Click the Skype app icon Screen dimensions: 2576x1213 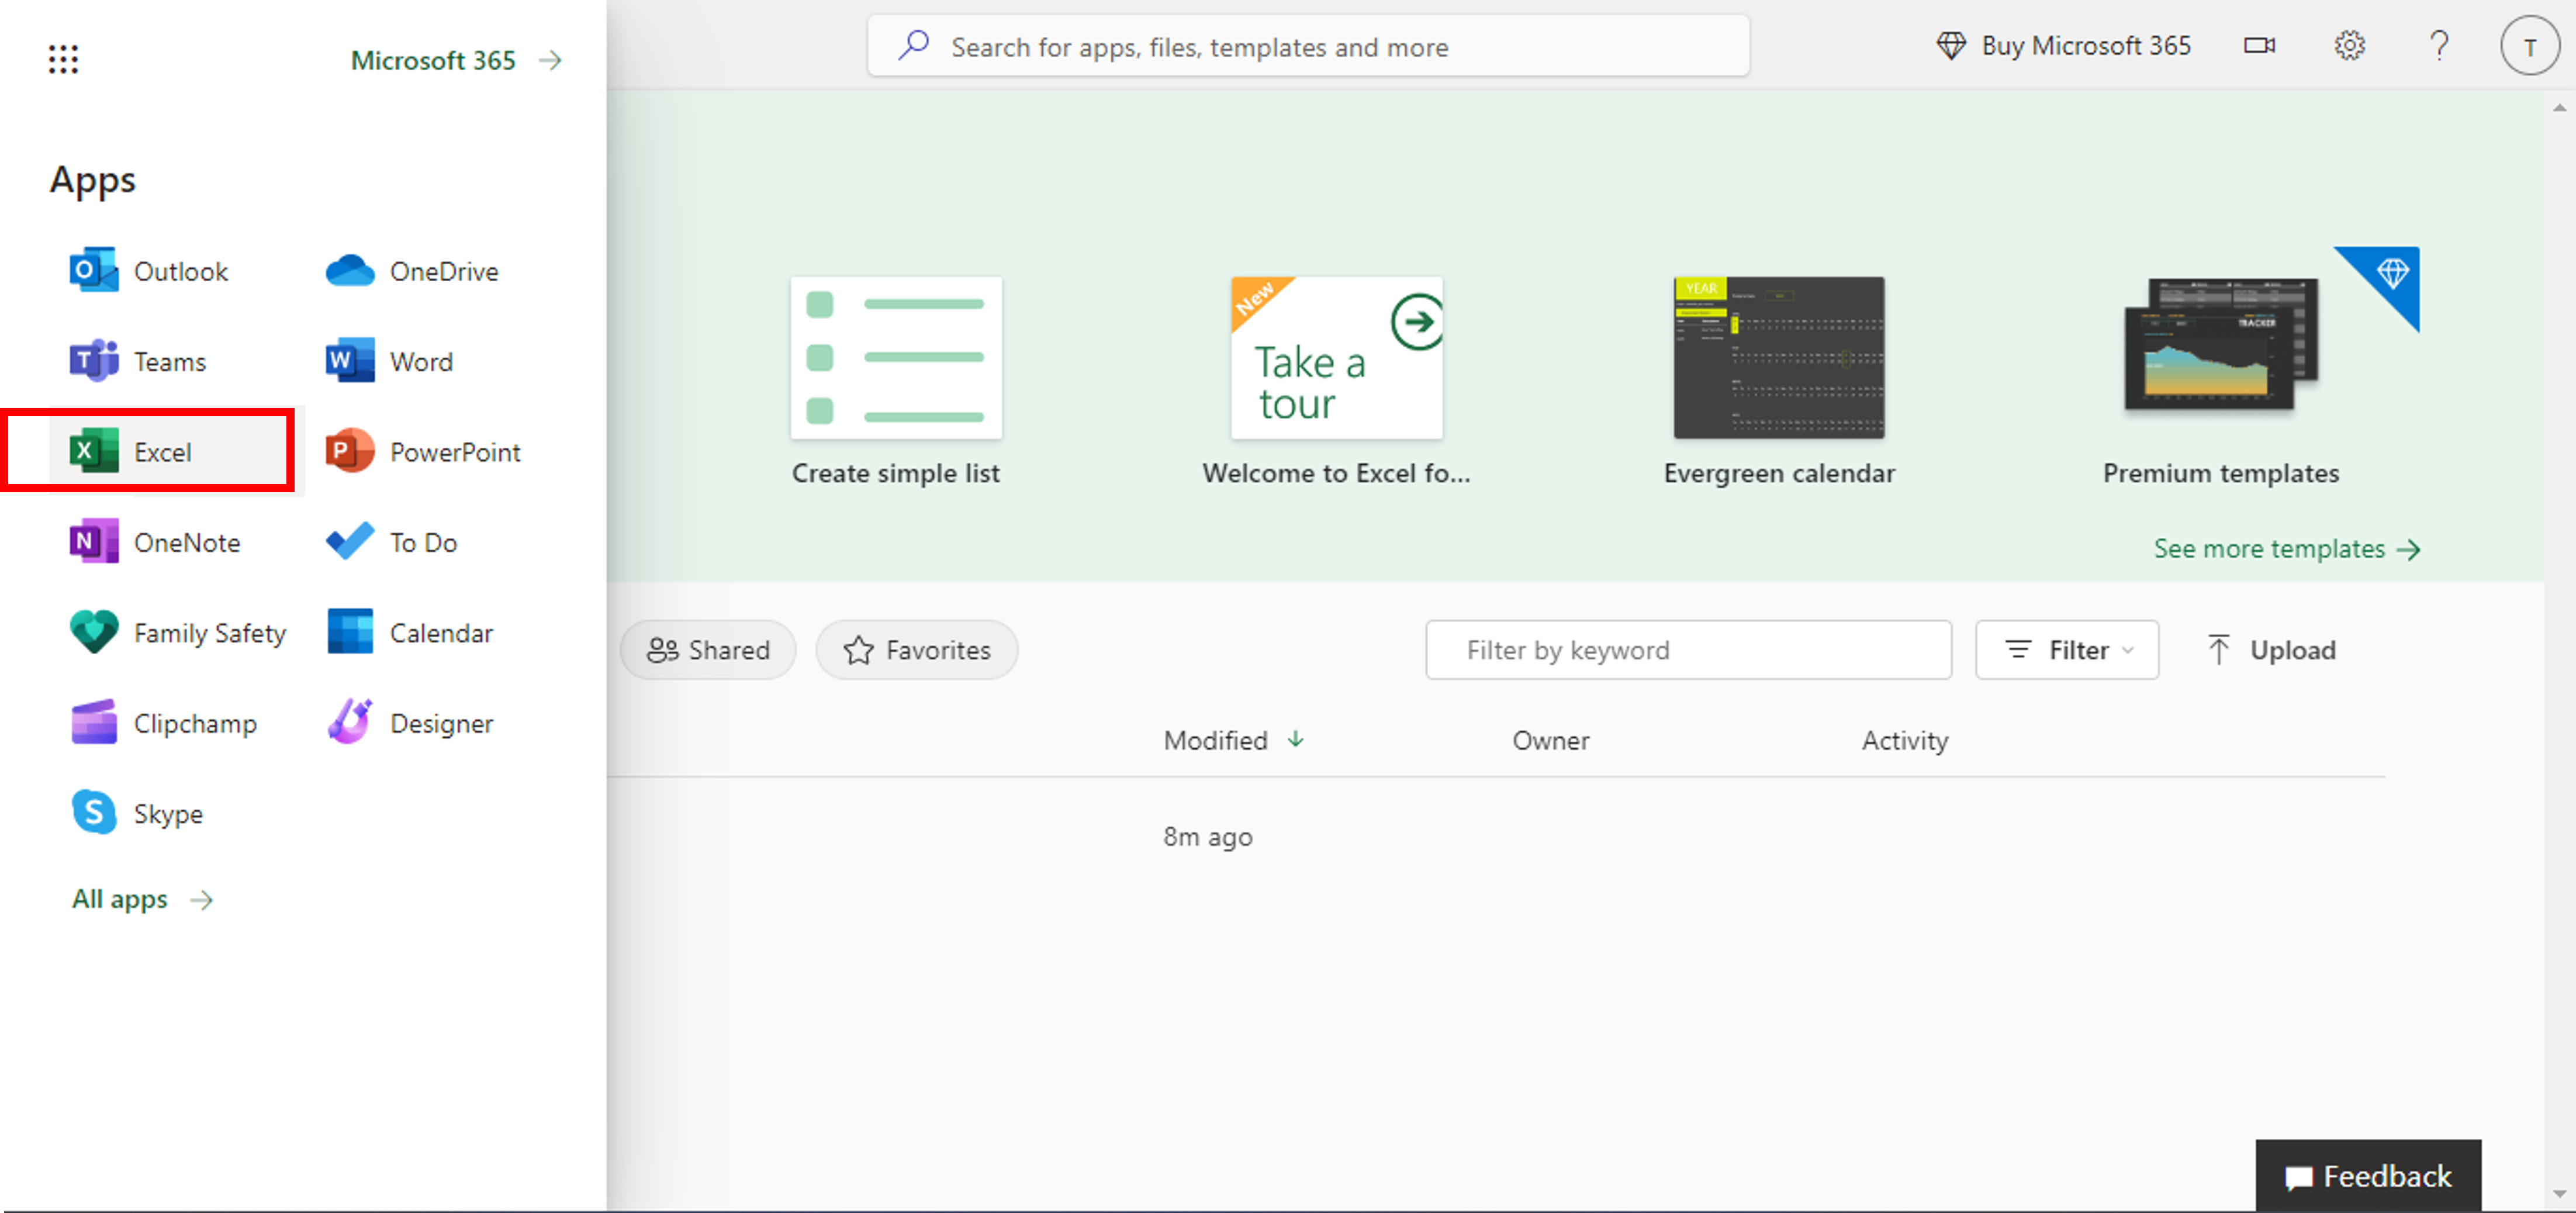coord(94,813)
